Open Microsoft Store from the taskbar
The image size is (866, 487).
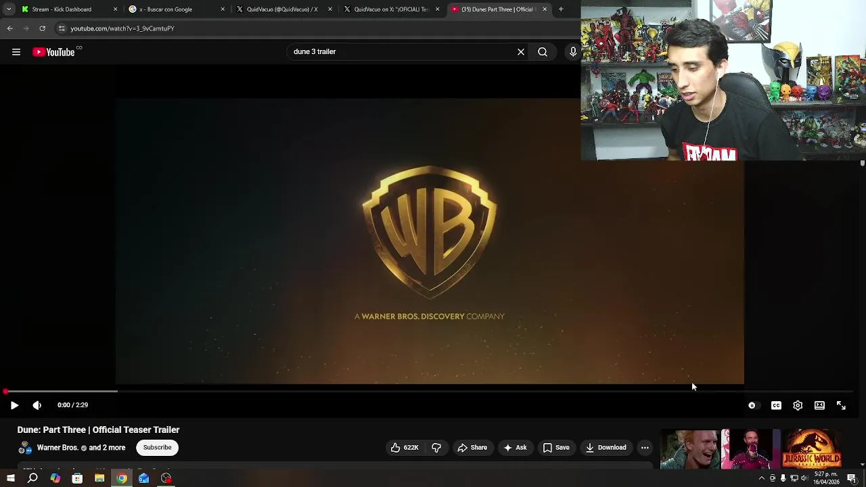77,479
